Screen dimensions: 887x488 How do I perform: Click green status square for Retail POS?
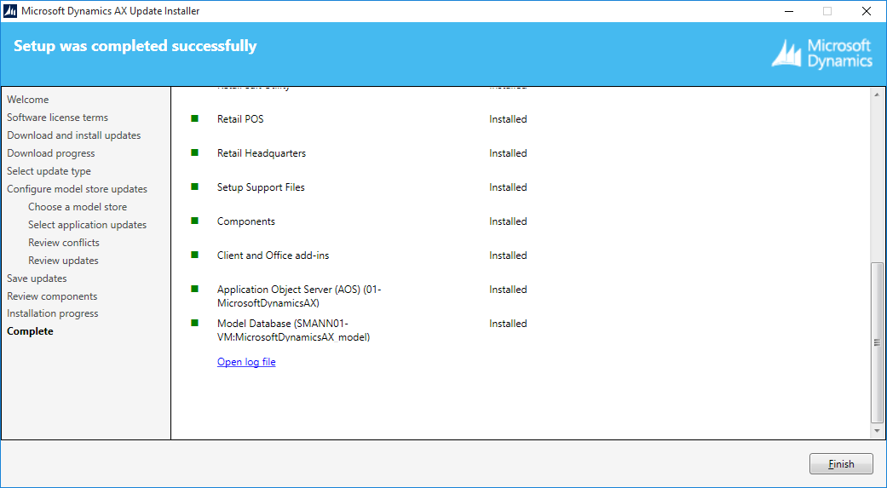tap(194, 118)
